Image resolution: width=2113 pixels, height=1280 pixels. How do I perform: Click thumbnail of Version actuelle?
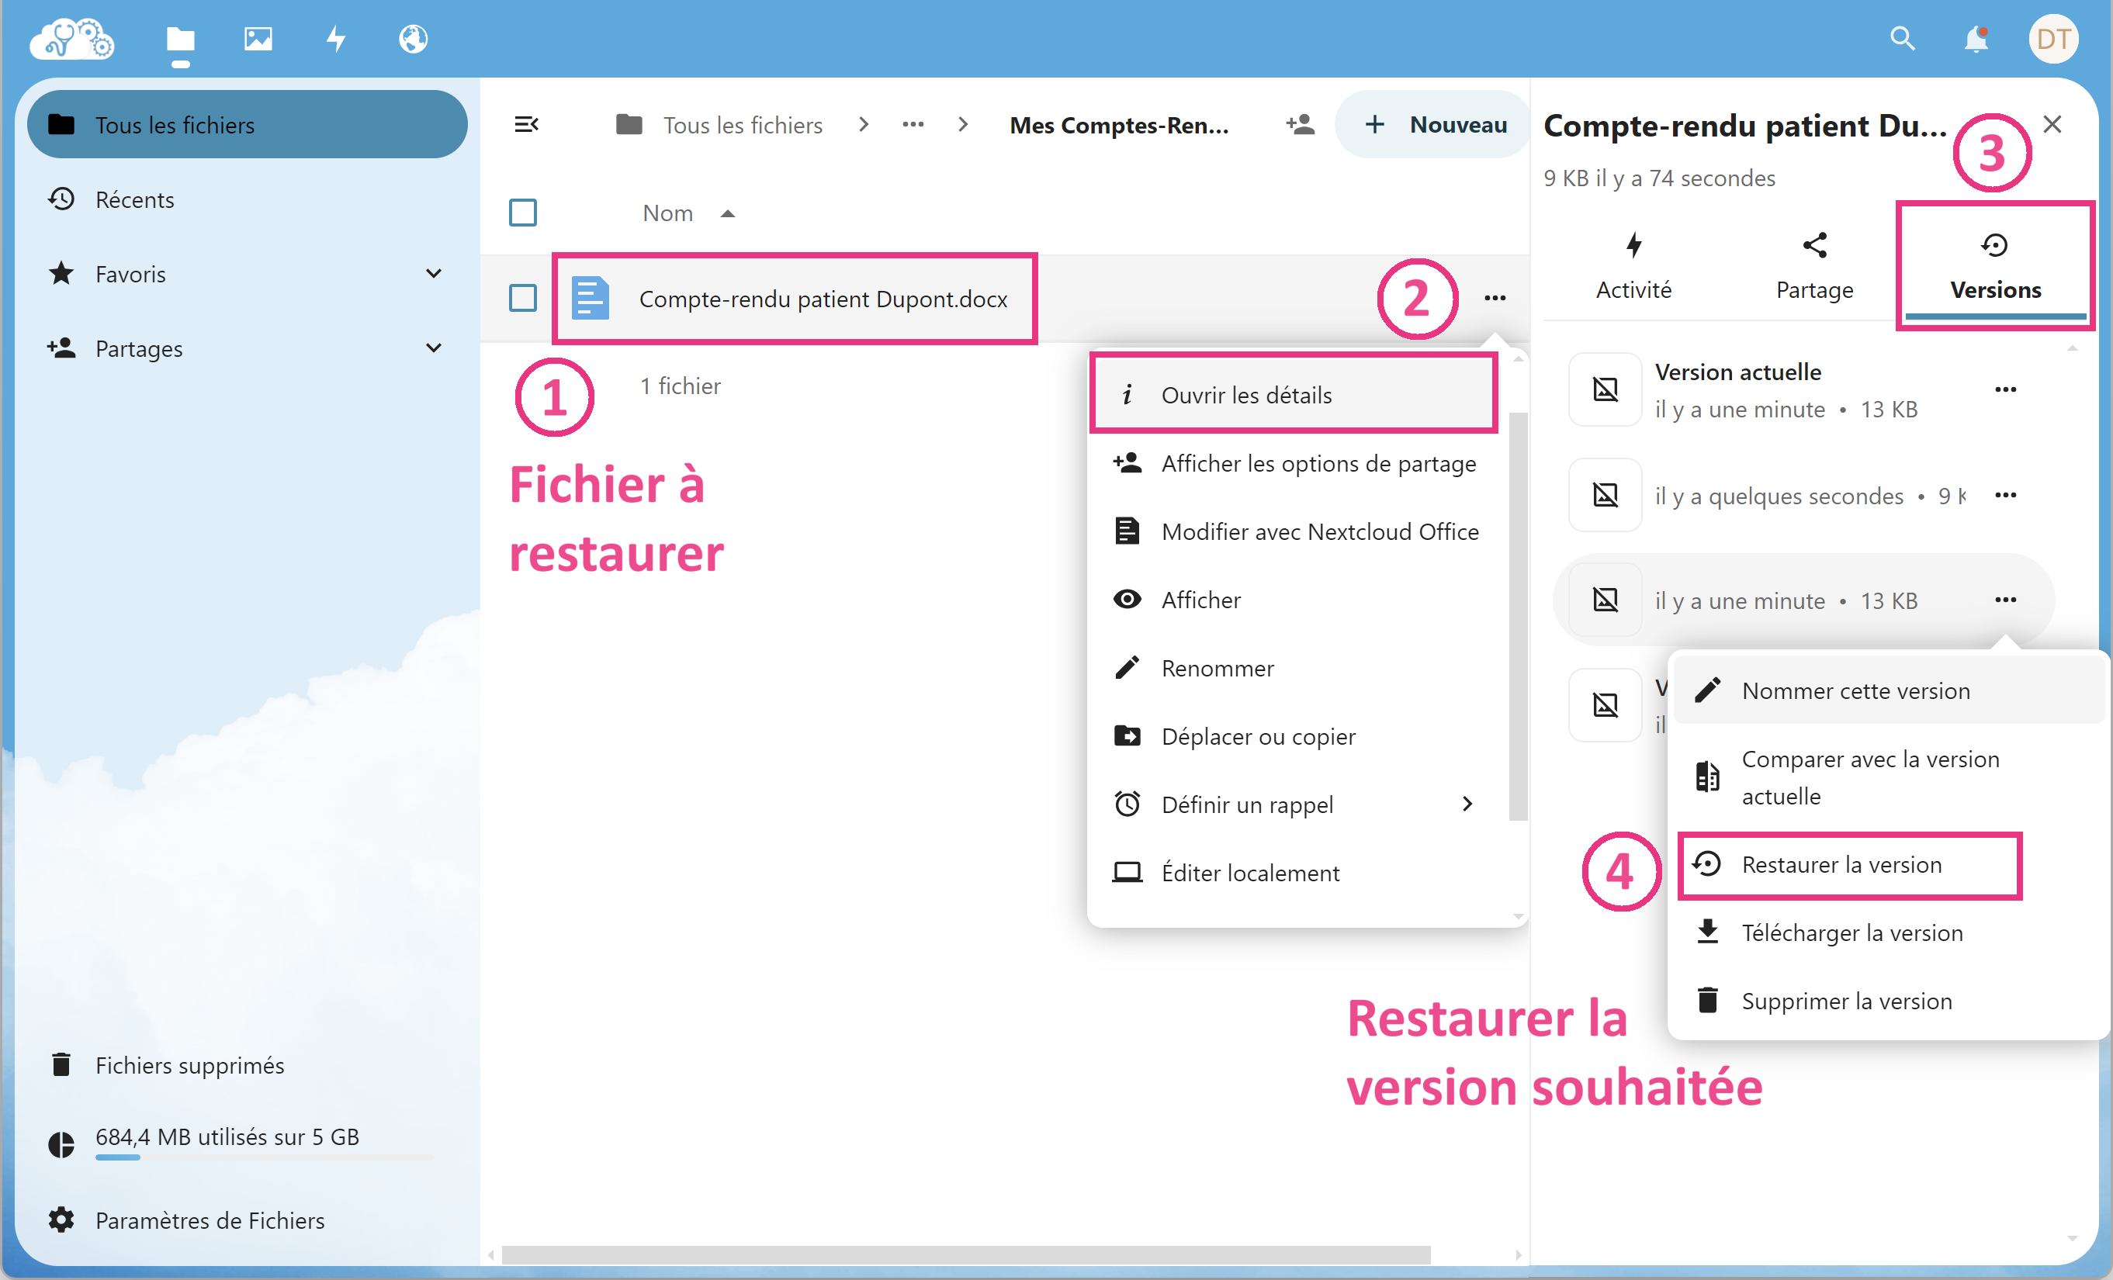(x=1606, y=390)
